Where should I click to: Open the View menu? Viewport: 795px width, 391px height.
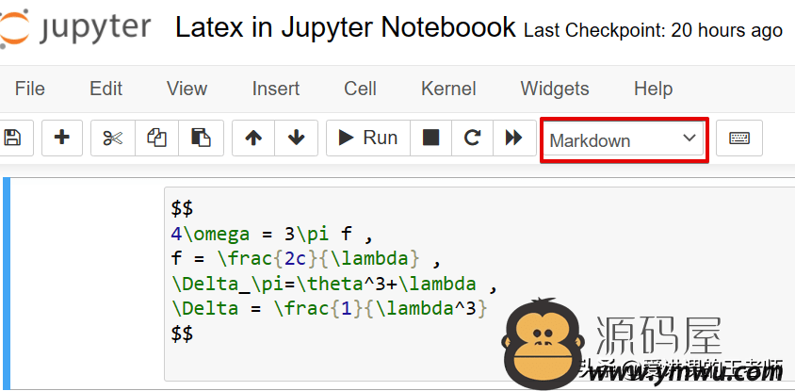[187, 89]
